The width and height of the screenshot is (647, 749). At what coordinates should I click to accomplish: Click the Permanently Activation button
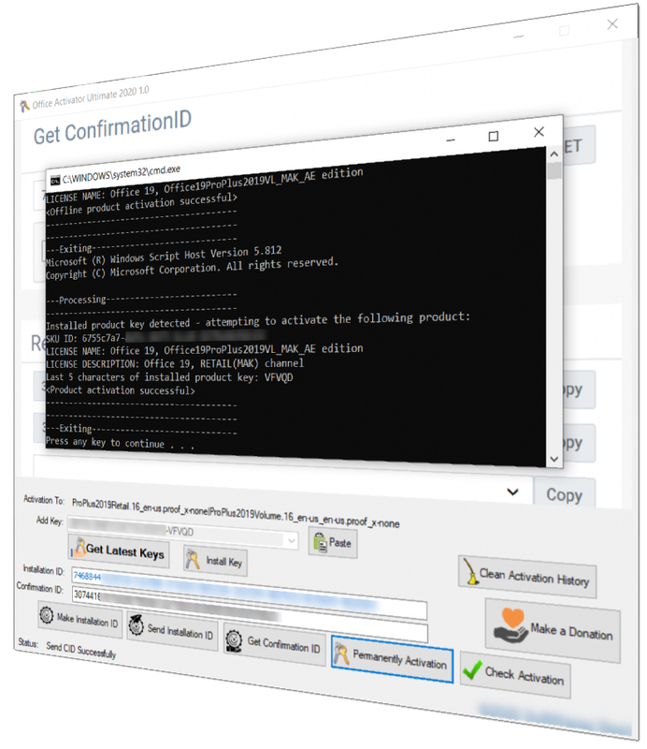pos(392,659)
